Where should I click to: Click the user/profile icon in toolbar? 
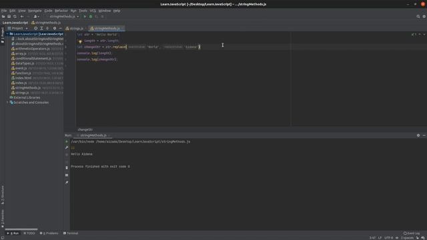(36, 17)
